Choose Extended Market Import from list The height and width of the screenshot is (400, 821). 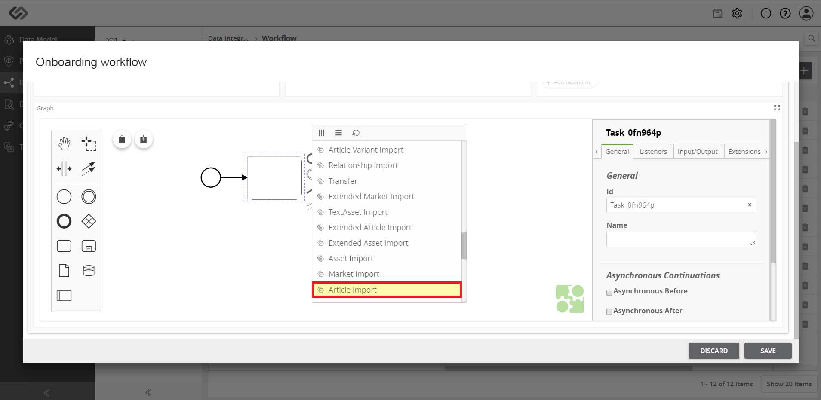[x=387, y=196]
